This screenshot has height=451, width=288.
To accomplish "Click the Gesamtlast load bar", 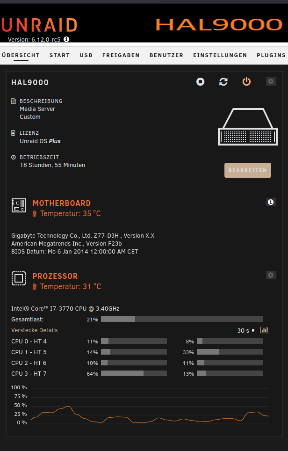I will pos(182,319).
